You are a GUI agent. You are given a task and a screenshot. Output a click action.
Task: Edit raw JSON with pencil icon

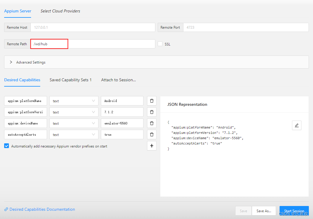[x=297, y=125]
